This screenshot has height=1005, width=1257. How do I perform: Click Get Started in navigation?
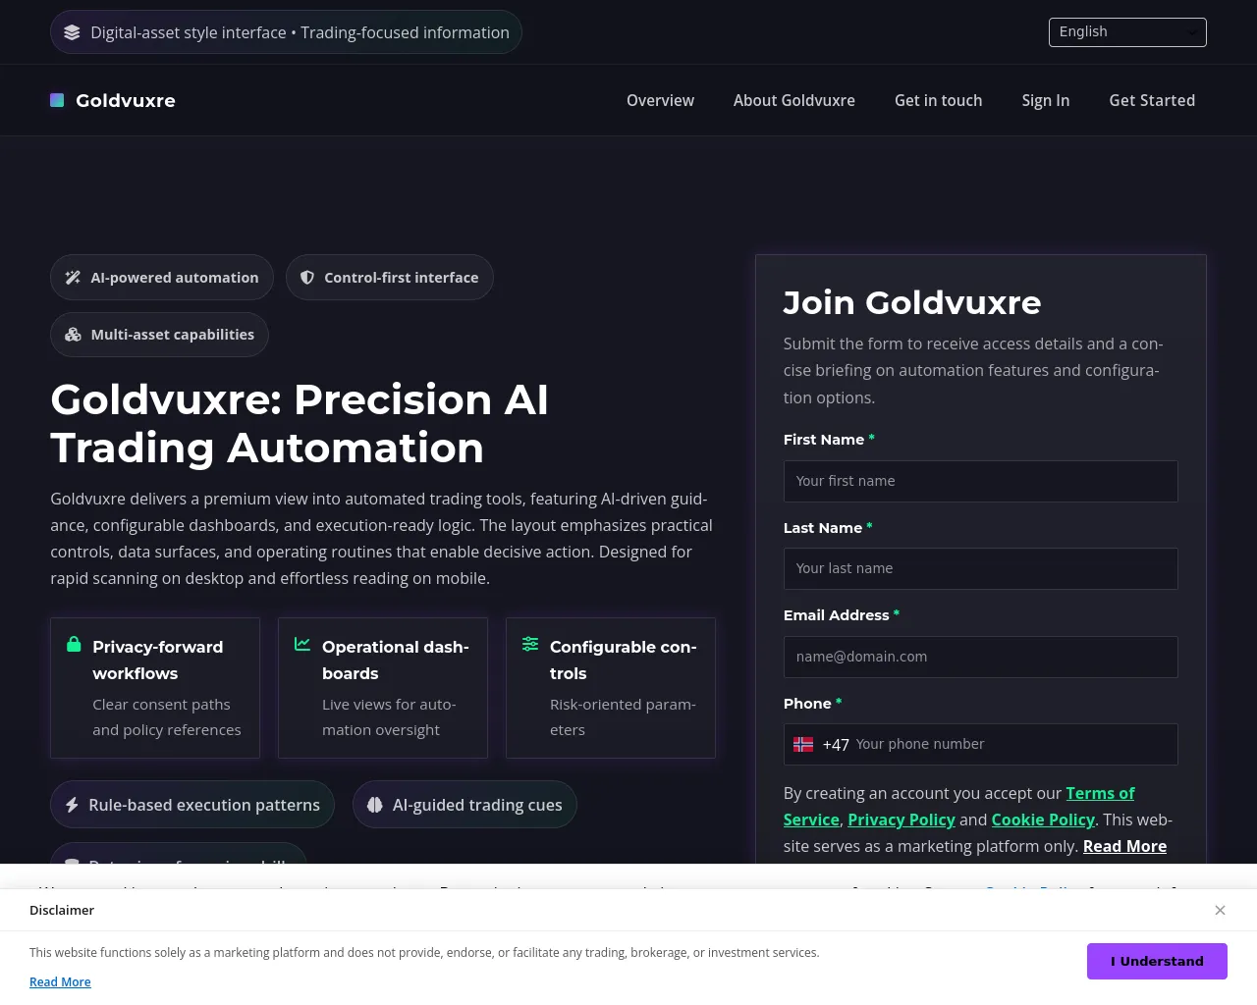pos(1152,100)
